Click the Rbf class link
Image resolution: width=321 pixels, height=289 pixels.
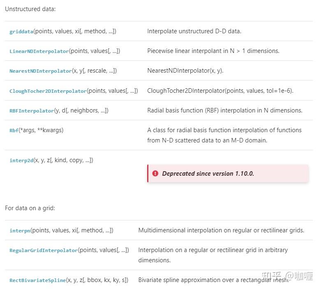[14, 131]
